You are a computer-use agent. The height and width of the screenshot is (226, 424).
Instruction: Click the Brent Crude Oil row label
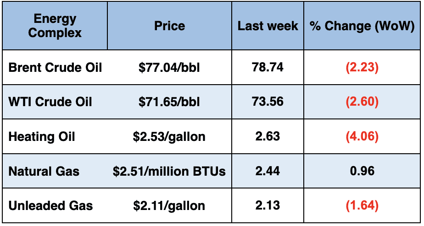[55, 67]
